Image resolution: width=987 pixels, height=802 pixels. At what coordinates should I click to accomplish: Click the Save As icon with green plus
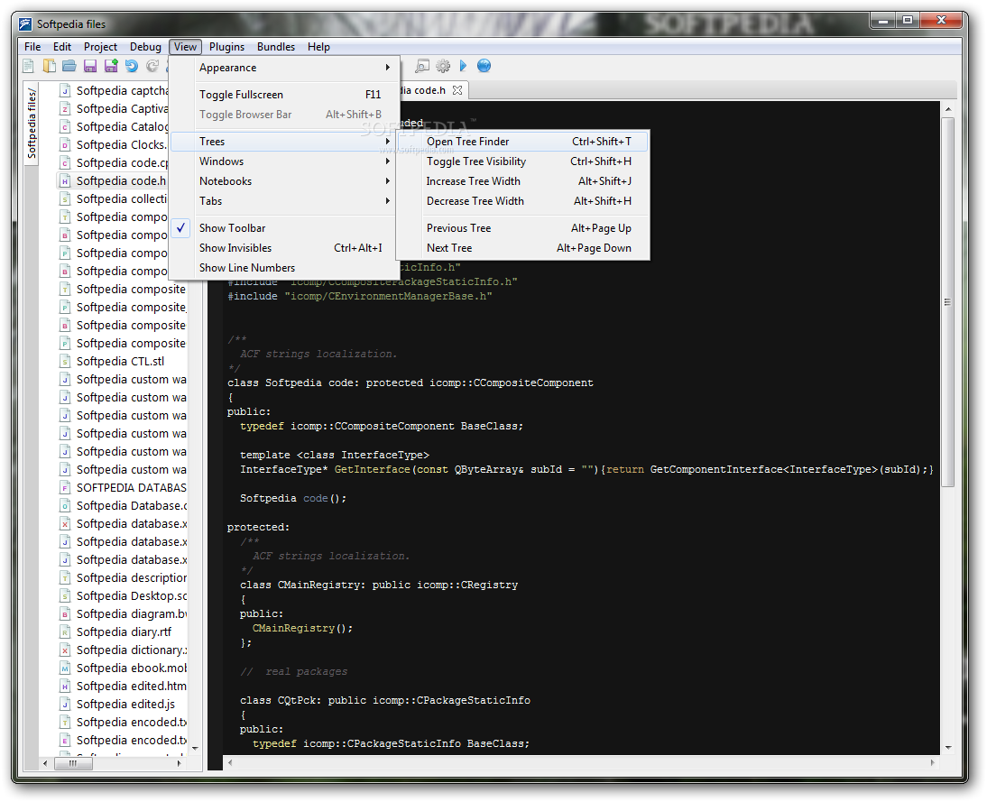click(x=111, y=66)
